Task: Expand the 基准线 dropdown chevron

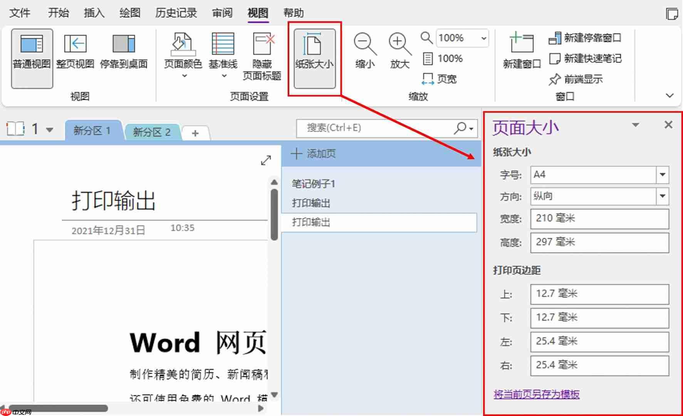Action: (224, 76)
